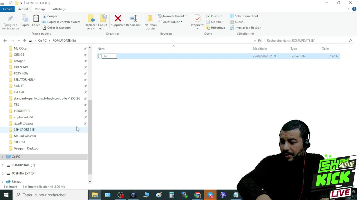This screenshot has width=357, height=200.
Task: Expand ROMUPDATE (E:) in the navigation tree
Action: coord(3,165)
